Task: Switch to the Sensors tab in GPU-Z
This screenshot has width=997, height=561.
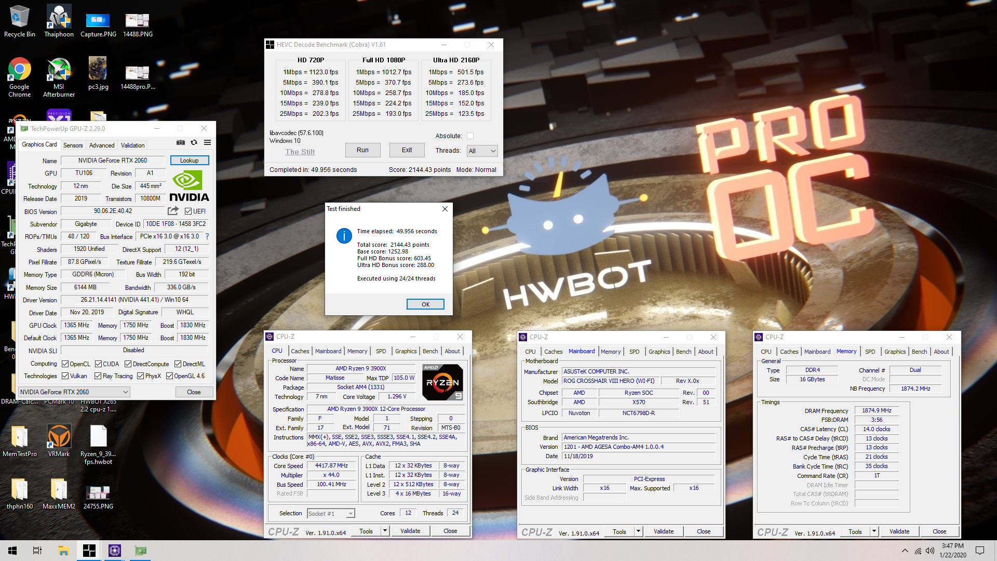Action: 73,145
